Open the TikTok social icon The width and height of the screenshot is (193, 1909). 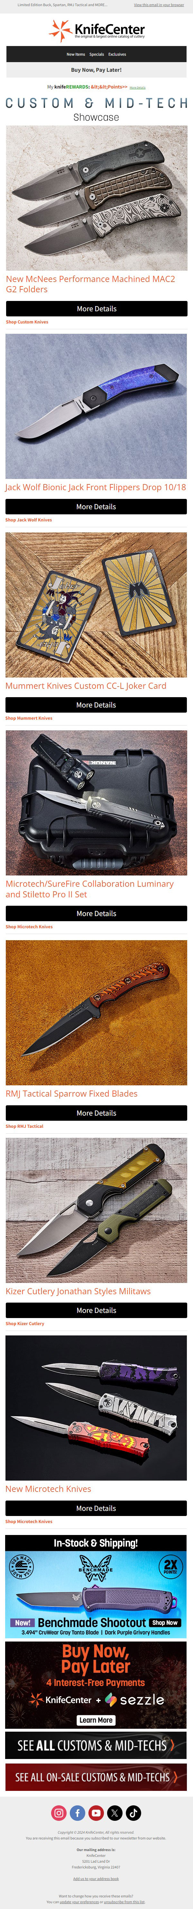pyautogui.click(x=133, y=1813)
